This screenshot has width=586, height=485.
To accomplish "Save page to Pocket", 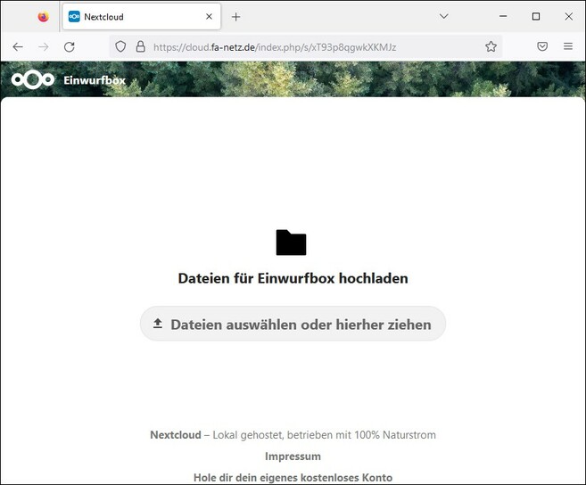I will [542, 46].
